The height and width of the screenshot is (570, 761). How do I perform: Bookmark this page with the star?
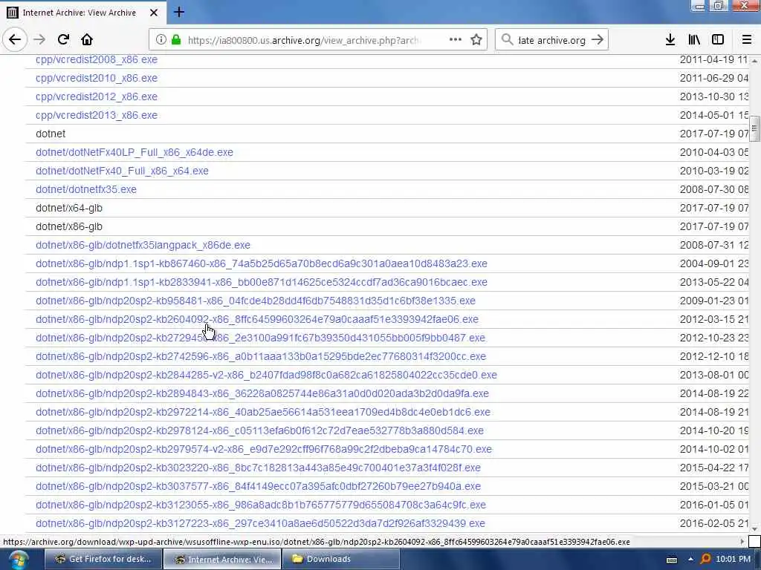476,40
